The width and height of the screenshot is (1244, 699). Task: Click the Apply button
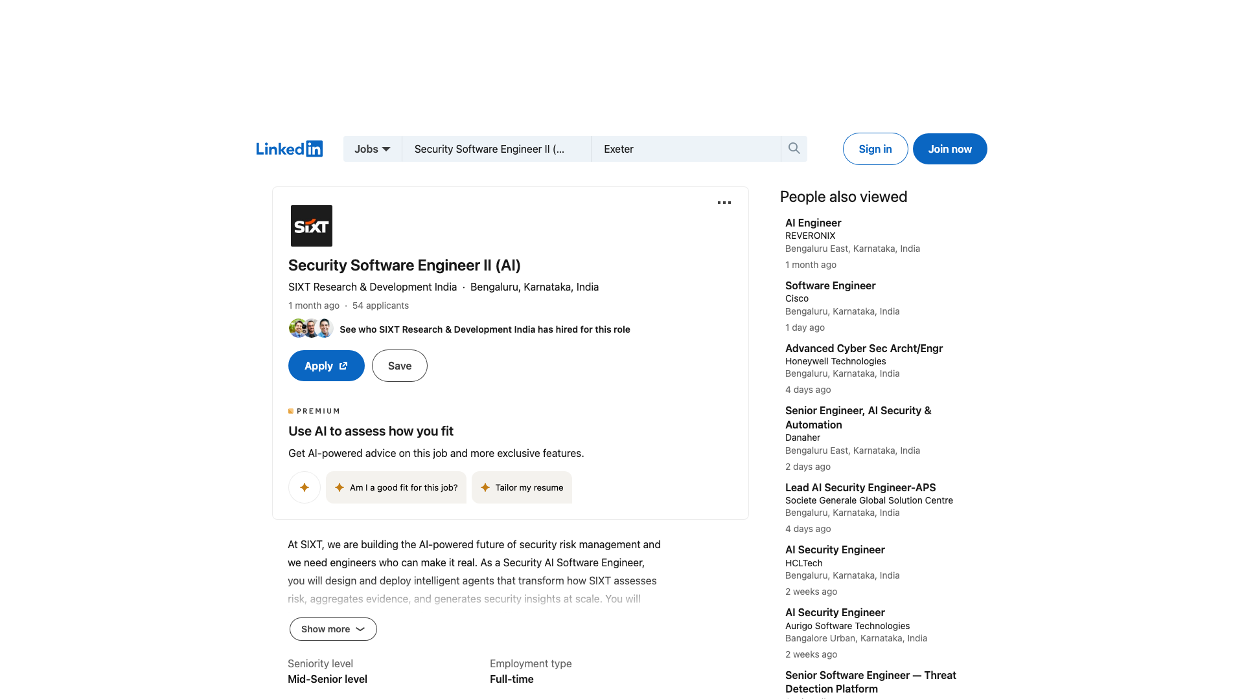(x=327, y=366)
